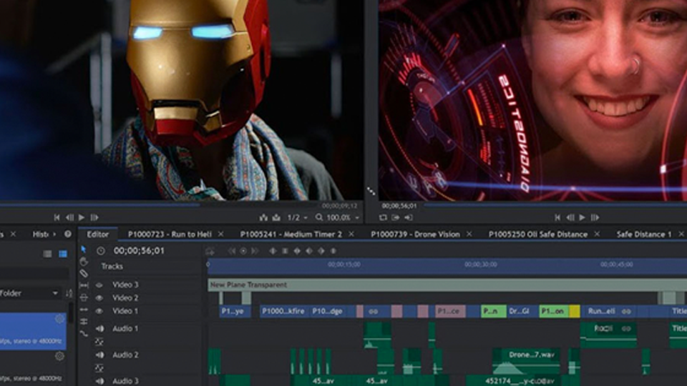Open P1005241 - Medium Timer 2 tab

point(291,234)
